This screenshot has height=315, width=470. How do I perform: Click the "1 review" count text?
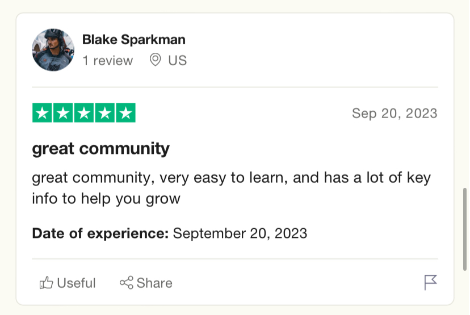108,61
